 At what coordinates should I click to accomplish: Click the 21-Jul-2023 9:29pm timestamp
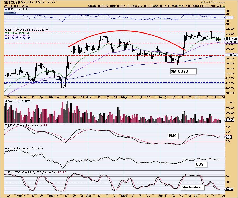point(17,6)
